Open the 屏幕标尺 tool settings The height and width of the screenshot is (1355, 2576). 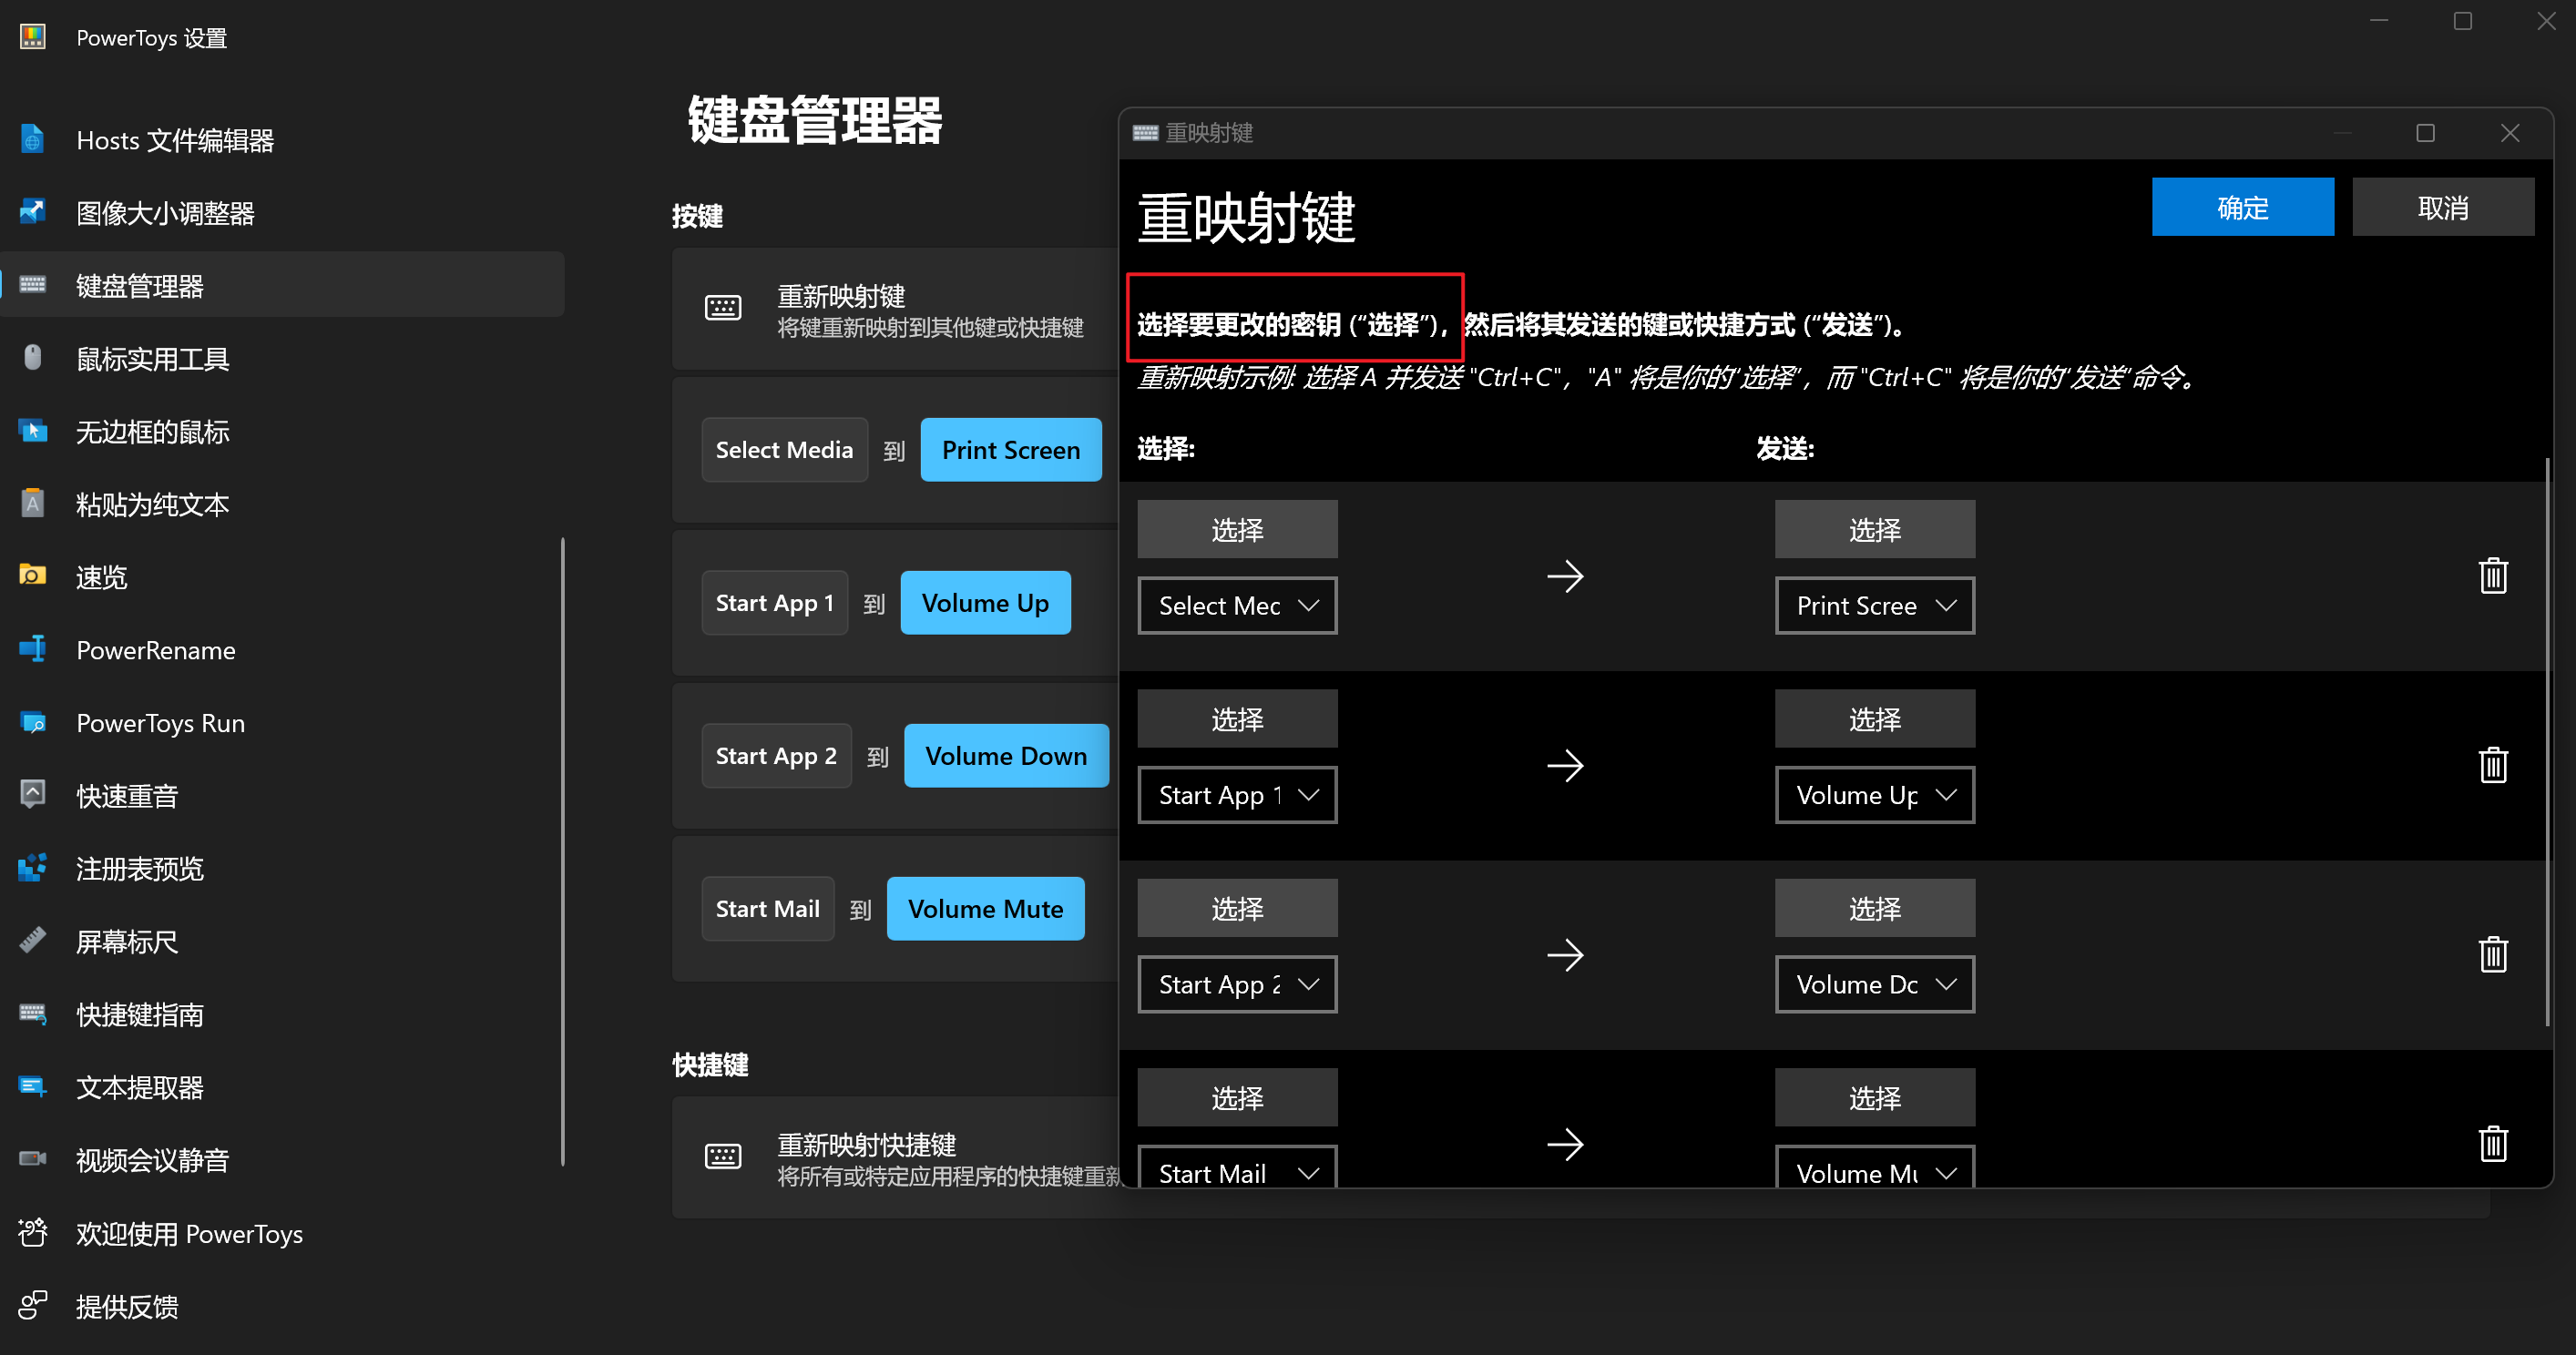pos(33,941)
